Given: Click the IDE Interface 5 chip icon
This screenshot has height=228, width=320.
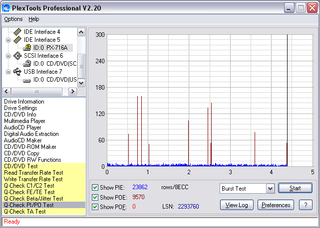Looking at the screenshot, I should pos(17,40).
